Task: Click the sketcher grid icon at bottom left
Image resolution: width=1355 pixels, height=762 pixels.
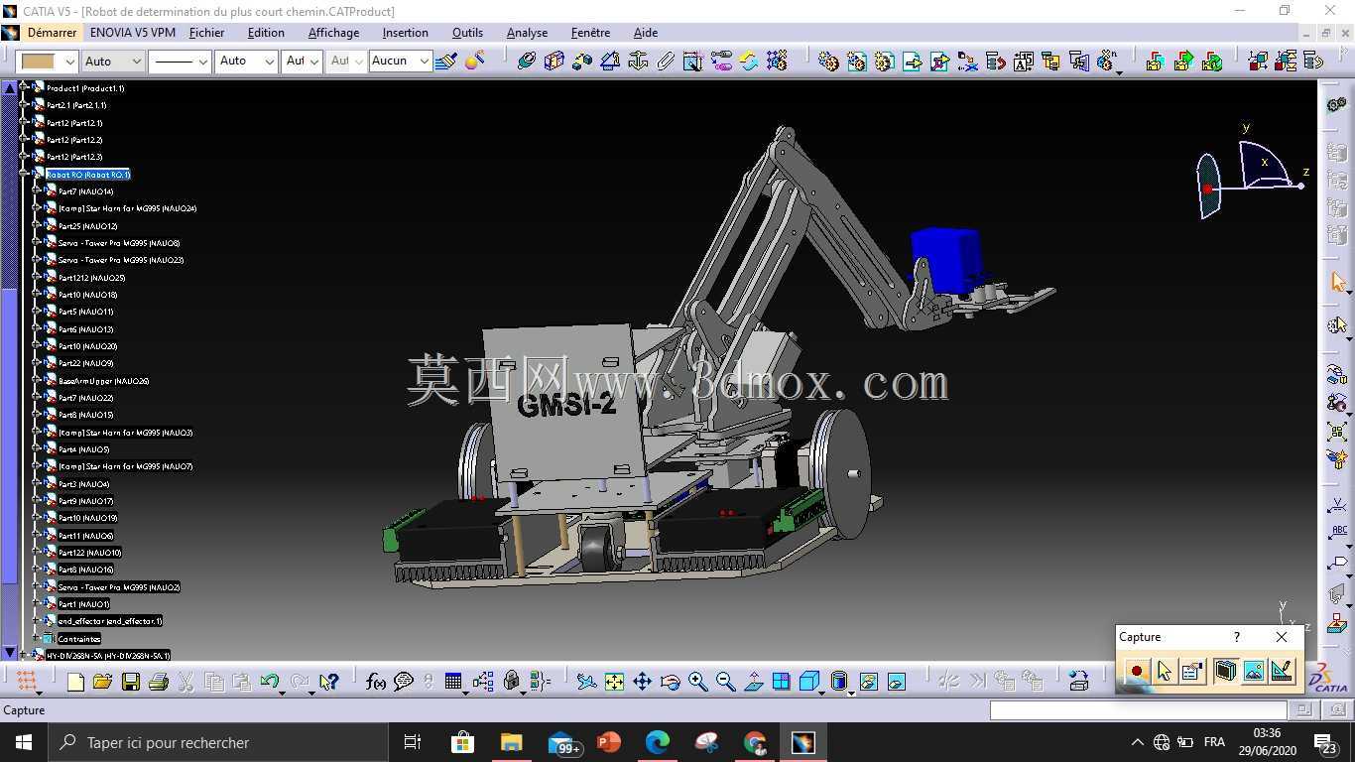Action: (x=27, y=682)
